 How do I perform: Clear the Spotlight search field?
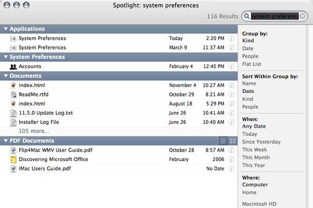(x=302, y=17)
